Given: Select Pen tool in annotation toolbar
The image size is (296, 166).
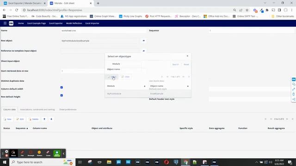Looking at the screenshot, I should coord(22,153).
